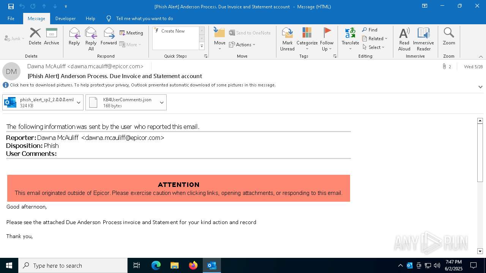
Task: Click the message scrollbar up arrow
Action: point(480,121)
